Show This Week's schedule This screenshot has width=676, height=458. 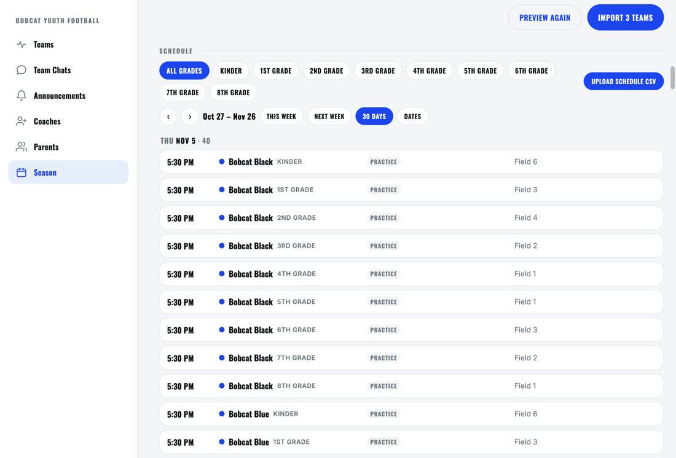click(x=281, y=116)
